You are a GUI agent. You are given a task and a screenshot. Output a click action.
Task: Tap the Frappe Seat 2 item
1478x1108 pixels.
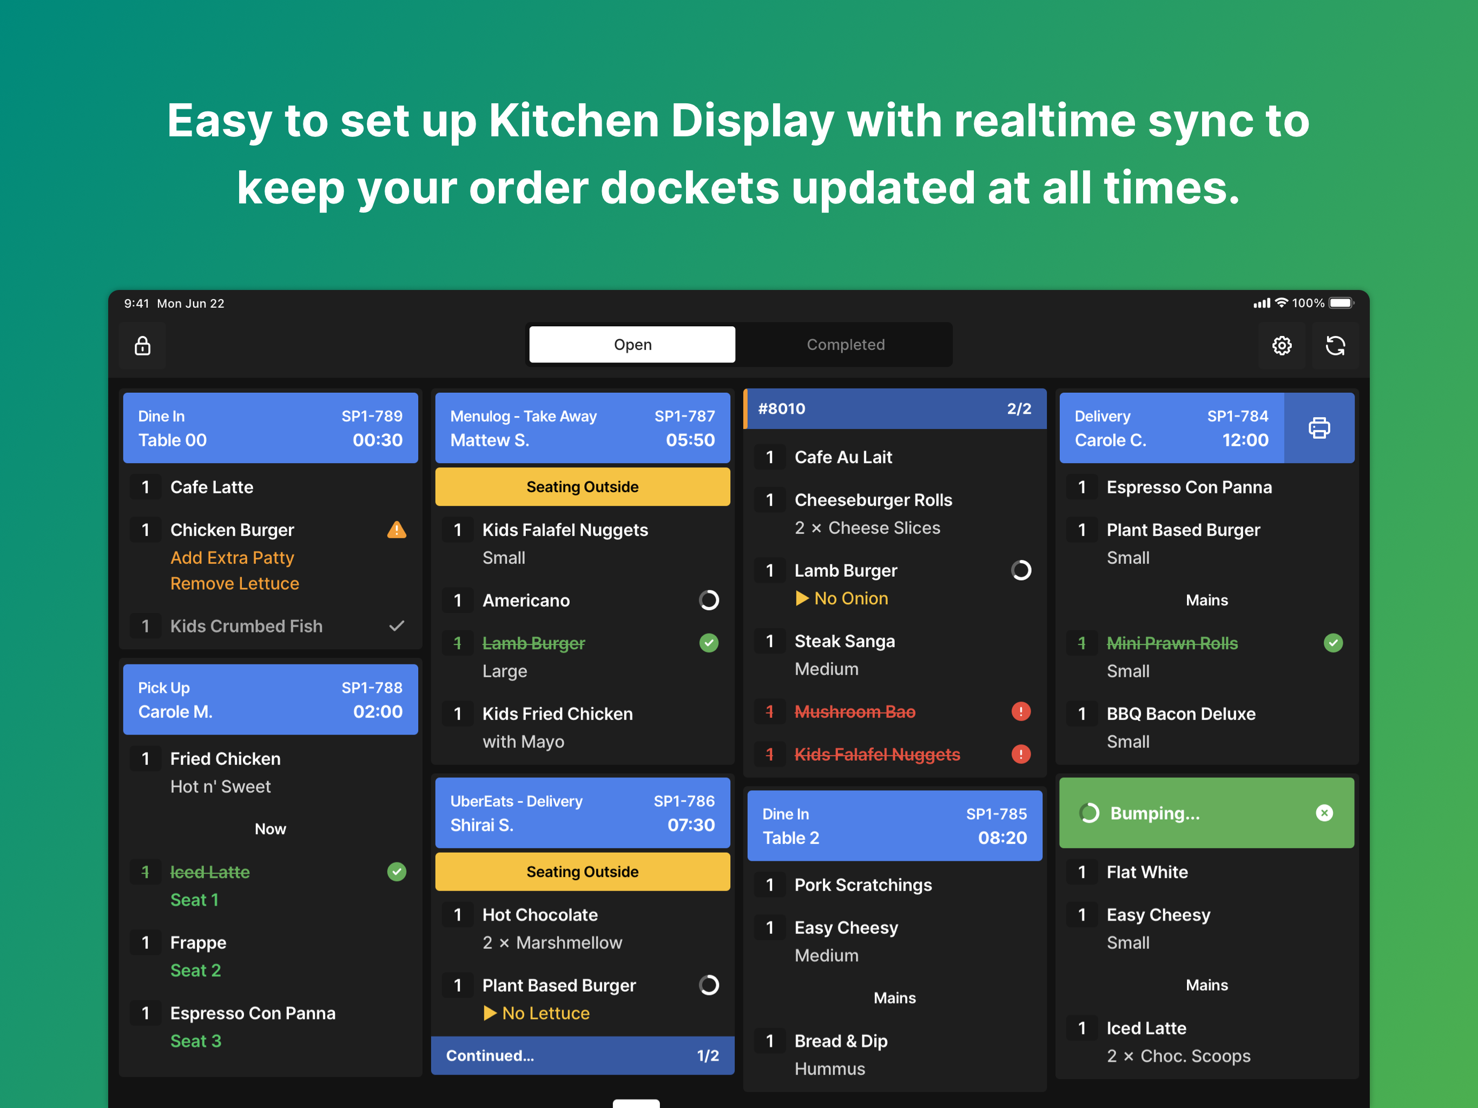[x=270, y=957]
